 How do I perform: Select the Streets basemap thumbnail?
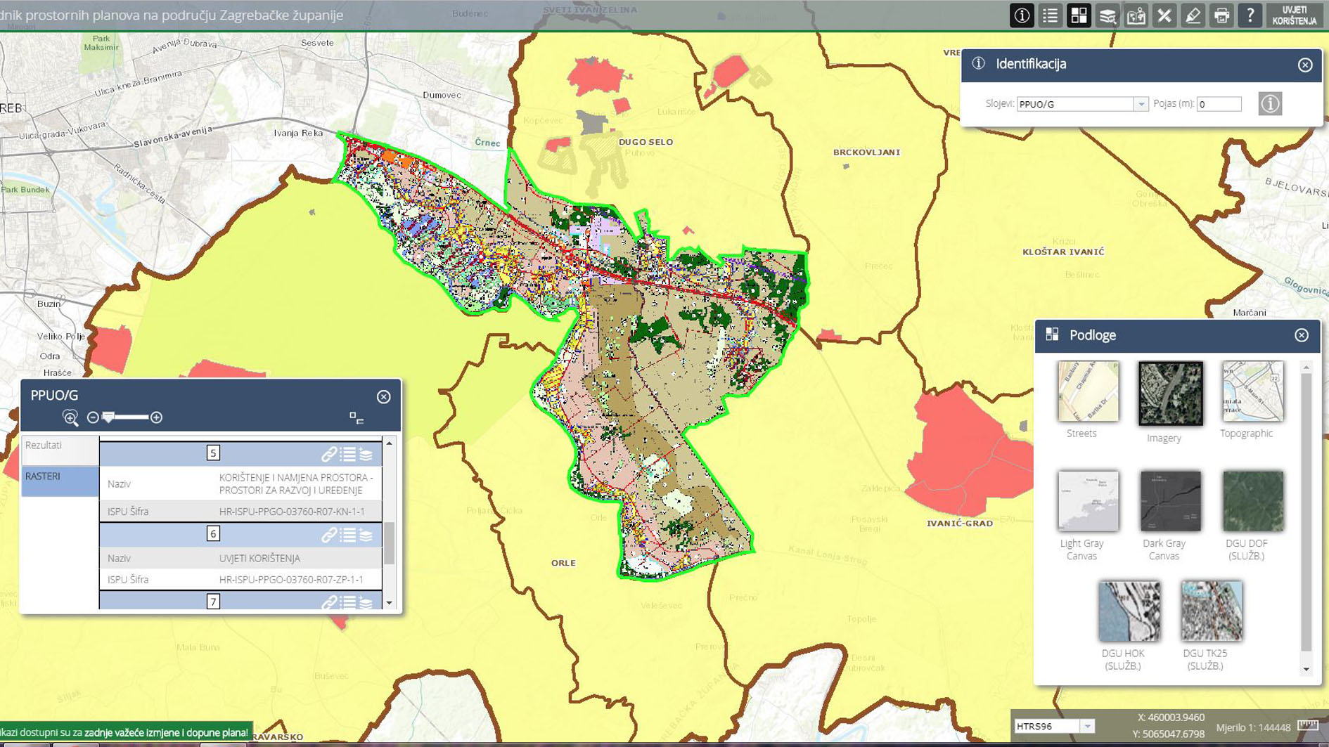[1088, 391]
